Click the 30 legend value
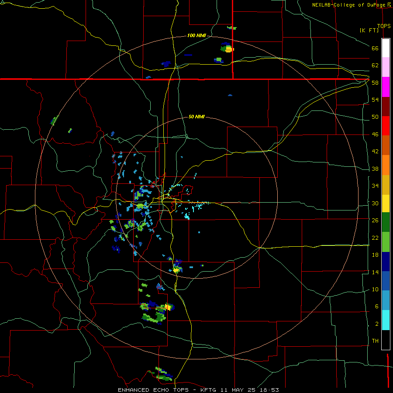Viewport: 393px width, 393px height. click(x=375, y=203)
